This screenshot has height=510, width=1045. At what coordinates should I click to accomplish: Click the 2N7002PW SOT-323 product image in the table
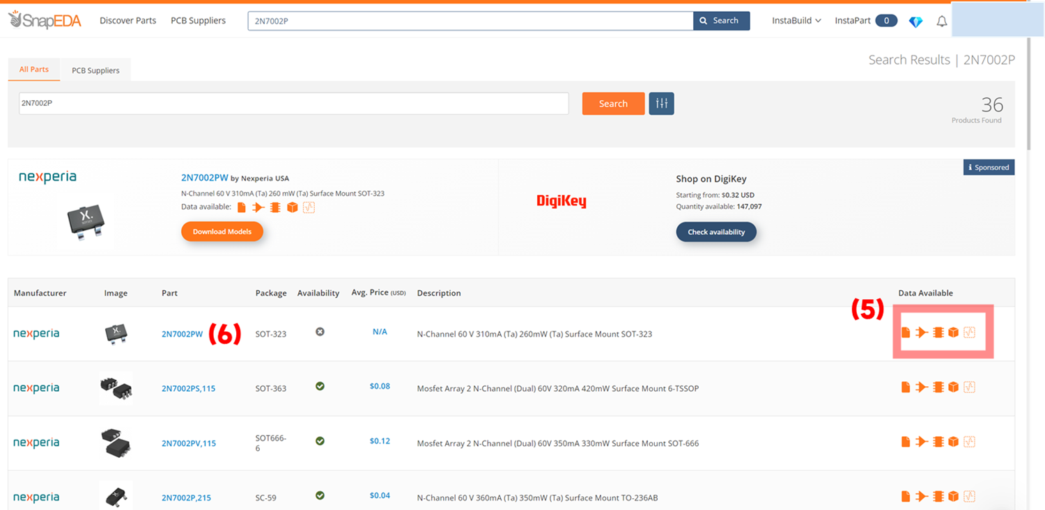pyautogui.click(x=116, y=333)
